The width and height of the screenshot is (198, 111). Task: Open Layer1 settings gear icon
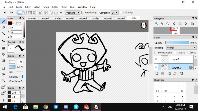(191, 68)
